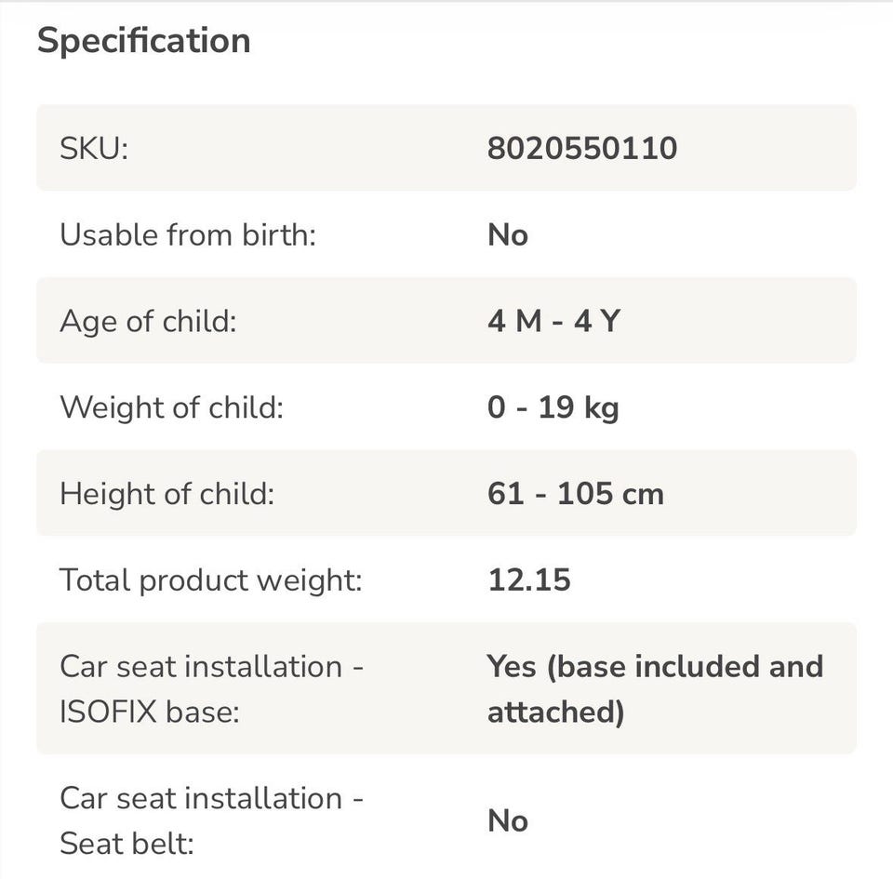Viewport: 893px width, 879px height.
Task: Select the product weight value 12.15
Action: pyautogui.click(x=528, y=580)
